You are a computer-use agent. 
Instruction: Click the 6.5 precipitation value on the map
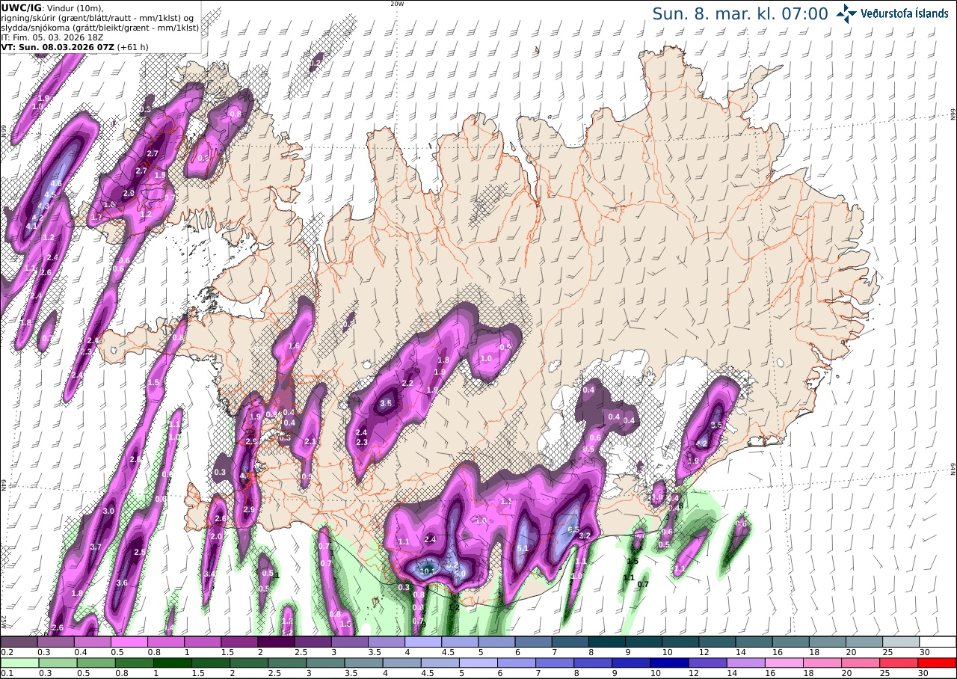[574, 529]
